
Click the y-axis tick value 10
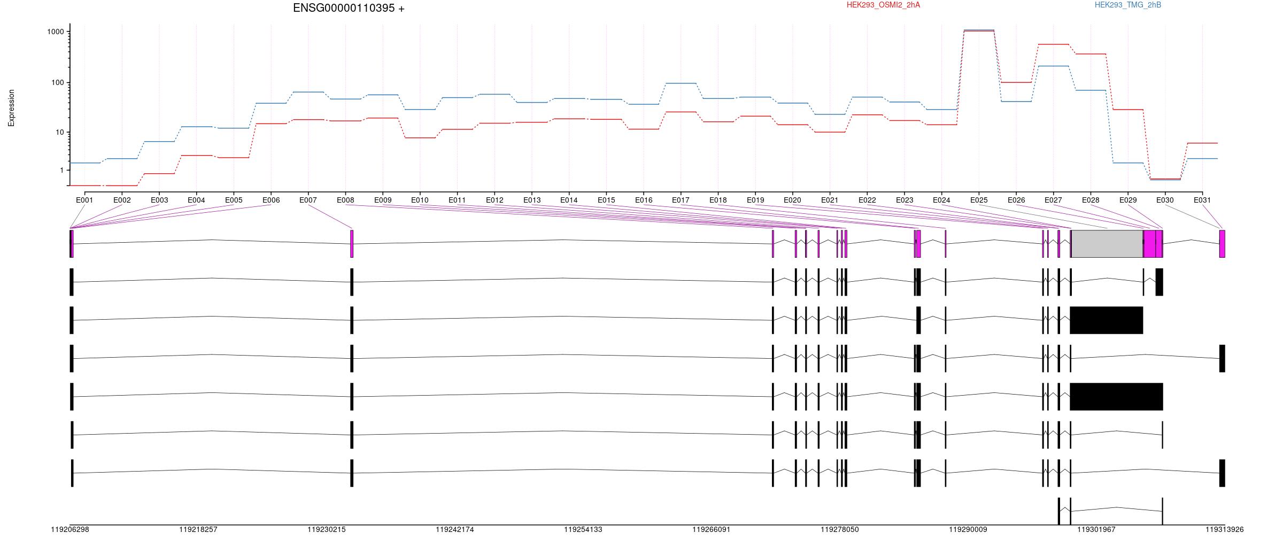click(60, 133)
